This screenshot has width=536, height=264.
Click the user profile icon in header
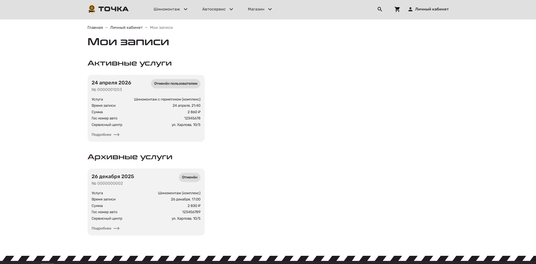pyautogui.click(x=410, y=9)
